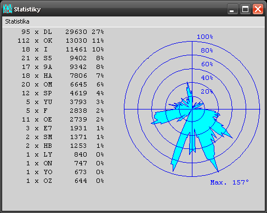Click the center of the polar chart
Viewport: 267px width, 213px height.
[192, 109]
